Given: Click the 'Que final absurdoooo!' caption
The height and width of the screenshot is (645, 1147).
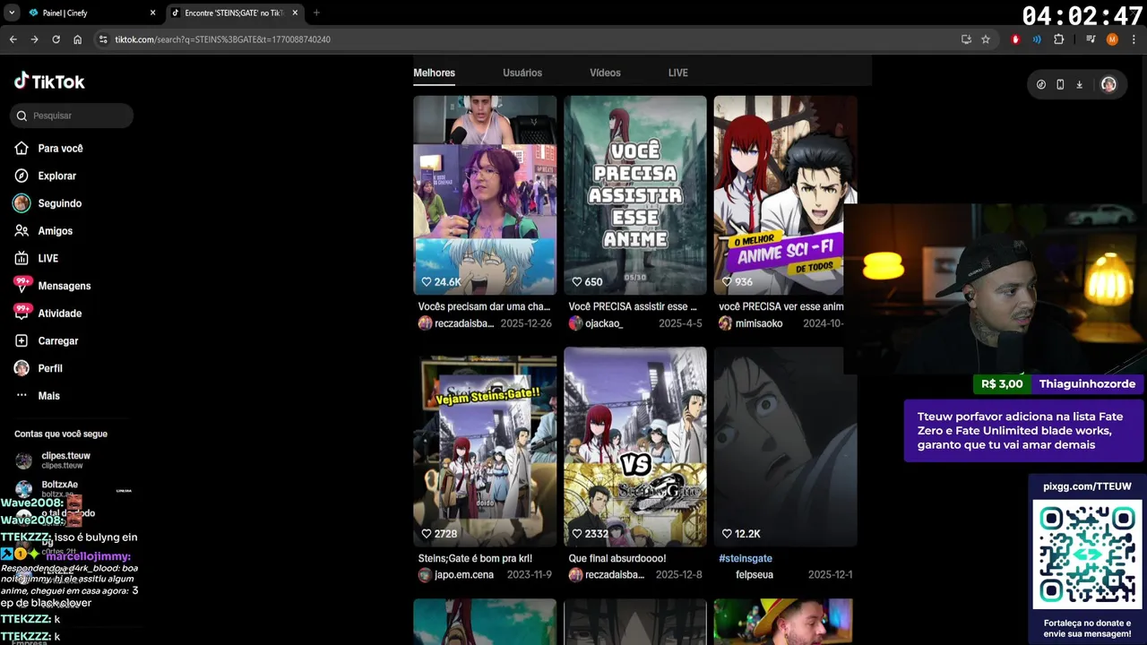Looking at the screenshot, I should tap(617, 558).
